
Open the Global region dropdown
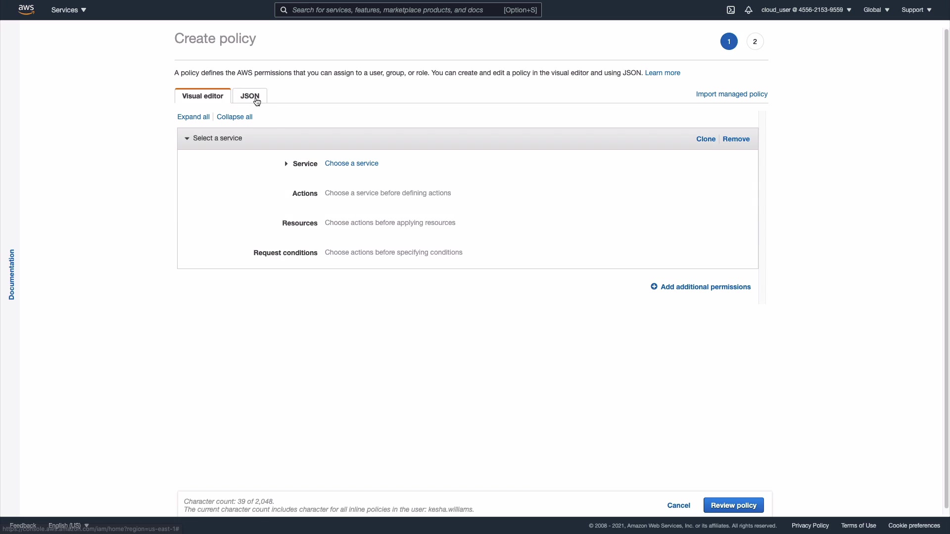tap(876, 10)
